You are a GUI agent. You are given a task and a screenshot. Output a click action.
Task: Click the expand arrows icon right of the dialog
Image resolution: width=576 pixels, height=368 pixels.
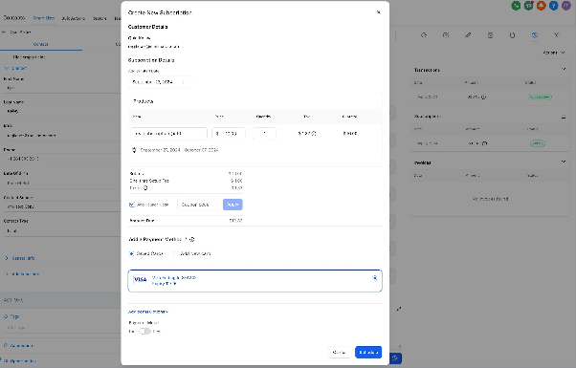[399, 309]
